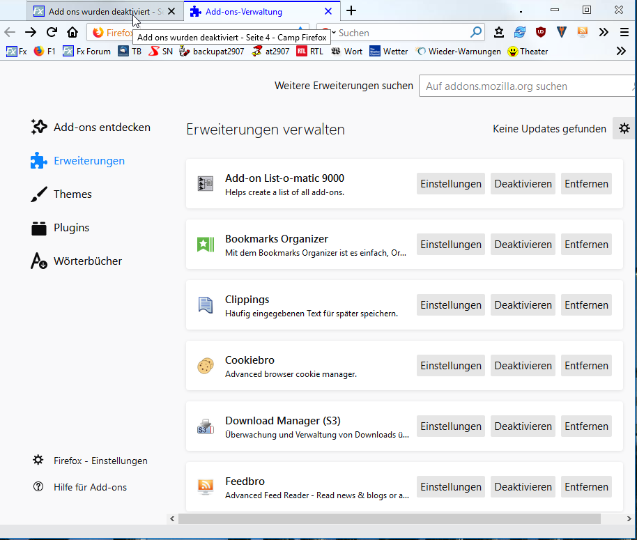Screen dimensions: 637x540
Task: Open the Wetter bookmark
Action: coord(388,52)
